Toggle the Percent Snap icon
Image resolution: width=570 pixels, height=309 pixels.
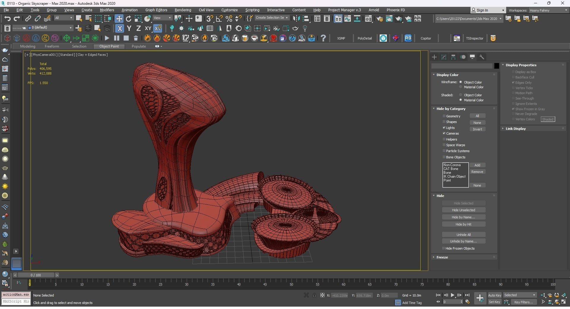point(229,18)
